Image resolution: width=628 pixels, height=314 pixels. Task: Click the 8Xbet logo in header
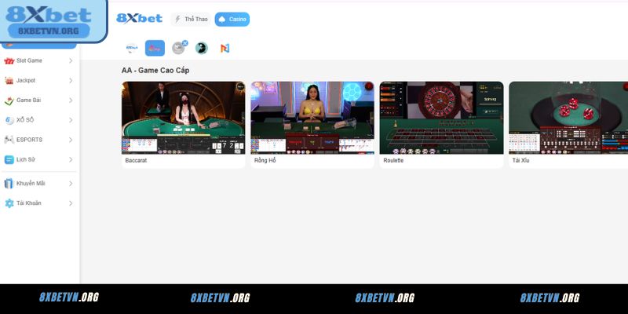[x=139, y=18]
